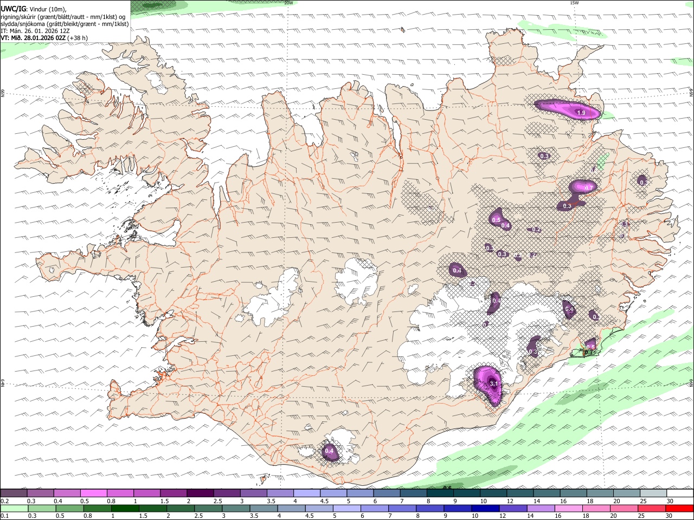The height and width of the screenshot is (520, 694).
Task: Click the 'Vindur (10m)' caption text
Action: tap(47, 9)
